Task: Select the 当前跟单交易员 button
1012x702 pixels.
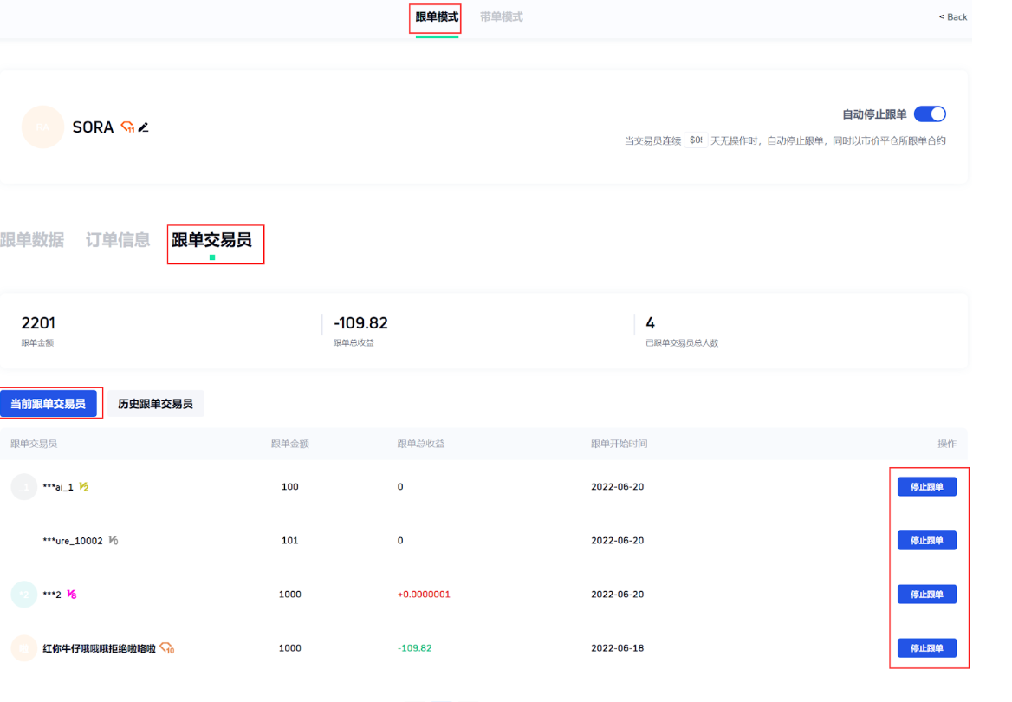Action: pyautogui.click(x=49, y=404)
